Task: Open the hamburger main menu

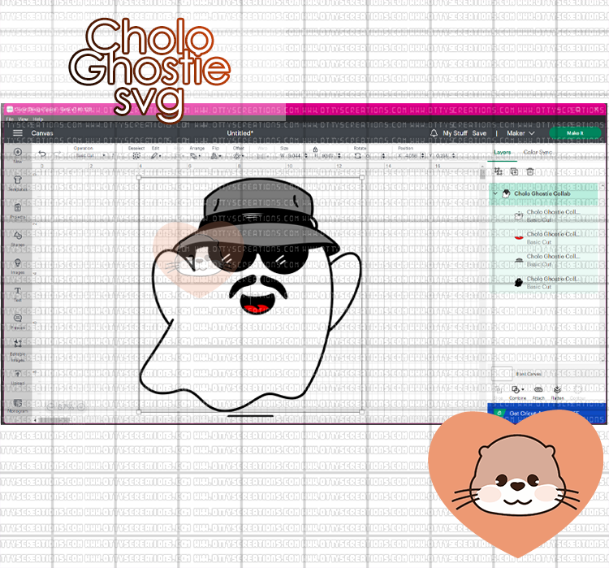Action: 17,132
